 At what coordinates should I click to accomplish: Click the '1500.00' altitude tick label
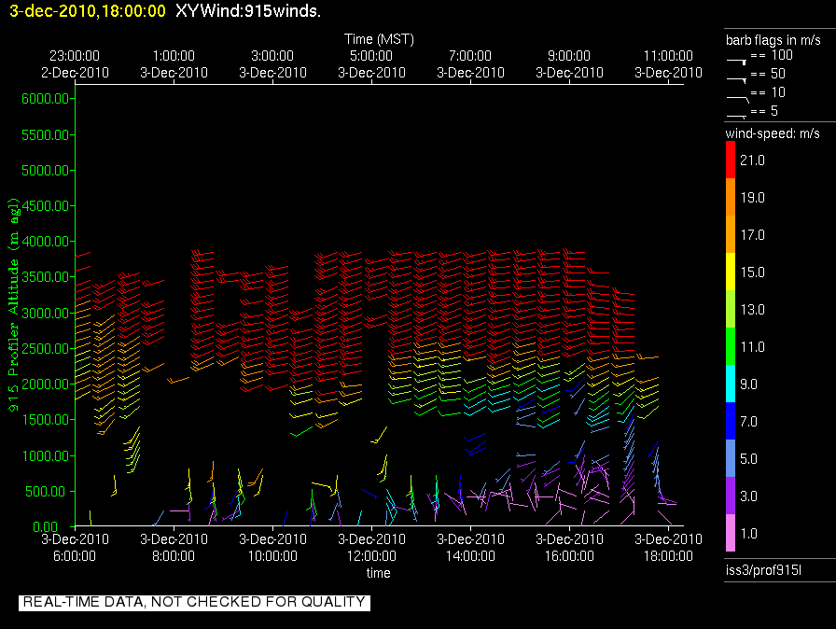46,420
